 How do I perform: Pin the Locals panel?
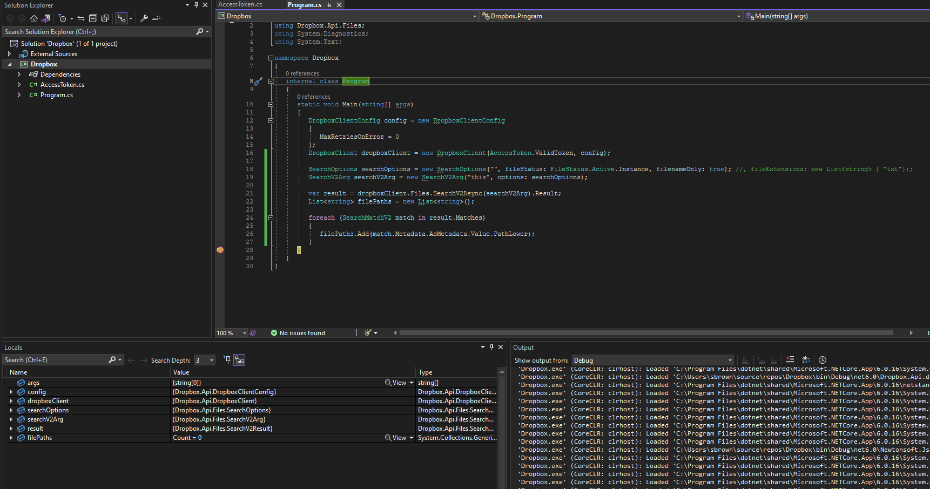(491, 347)
